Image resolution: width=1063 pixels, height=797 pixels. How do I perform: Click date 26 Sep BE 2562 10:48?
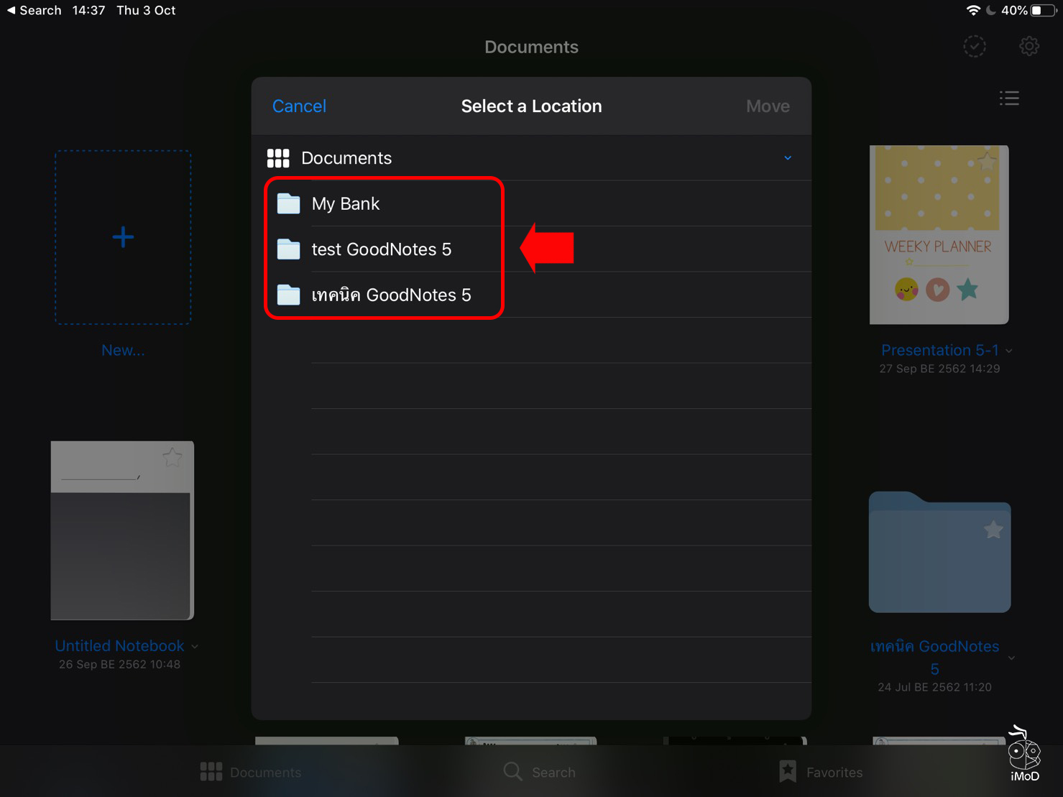tap(119, 664)
